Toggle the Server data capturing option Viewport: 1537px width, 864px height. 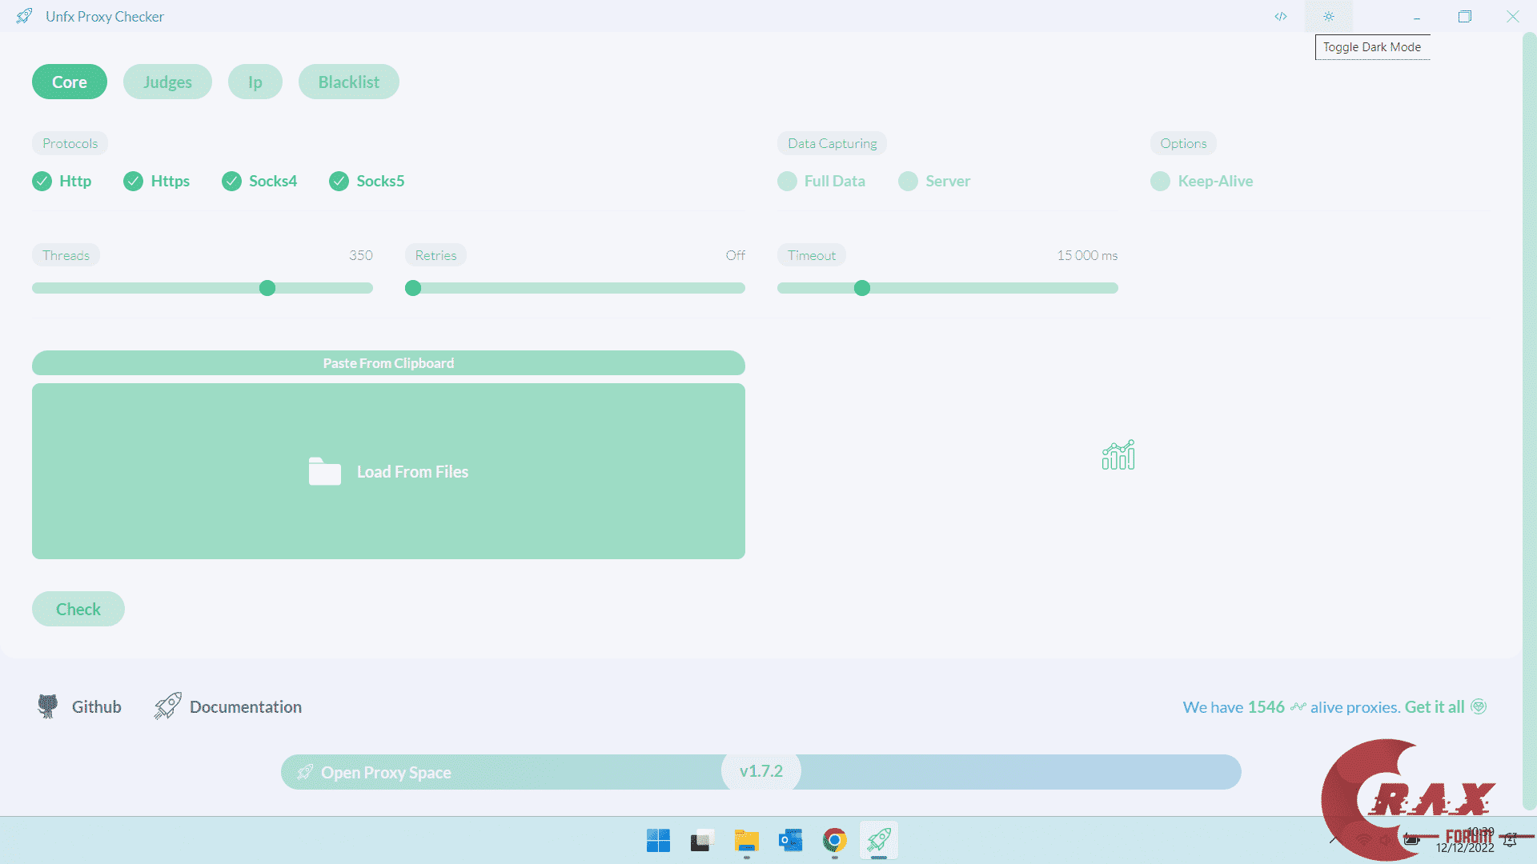coord(908,182)
